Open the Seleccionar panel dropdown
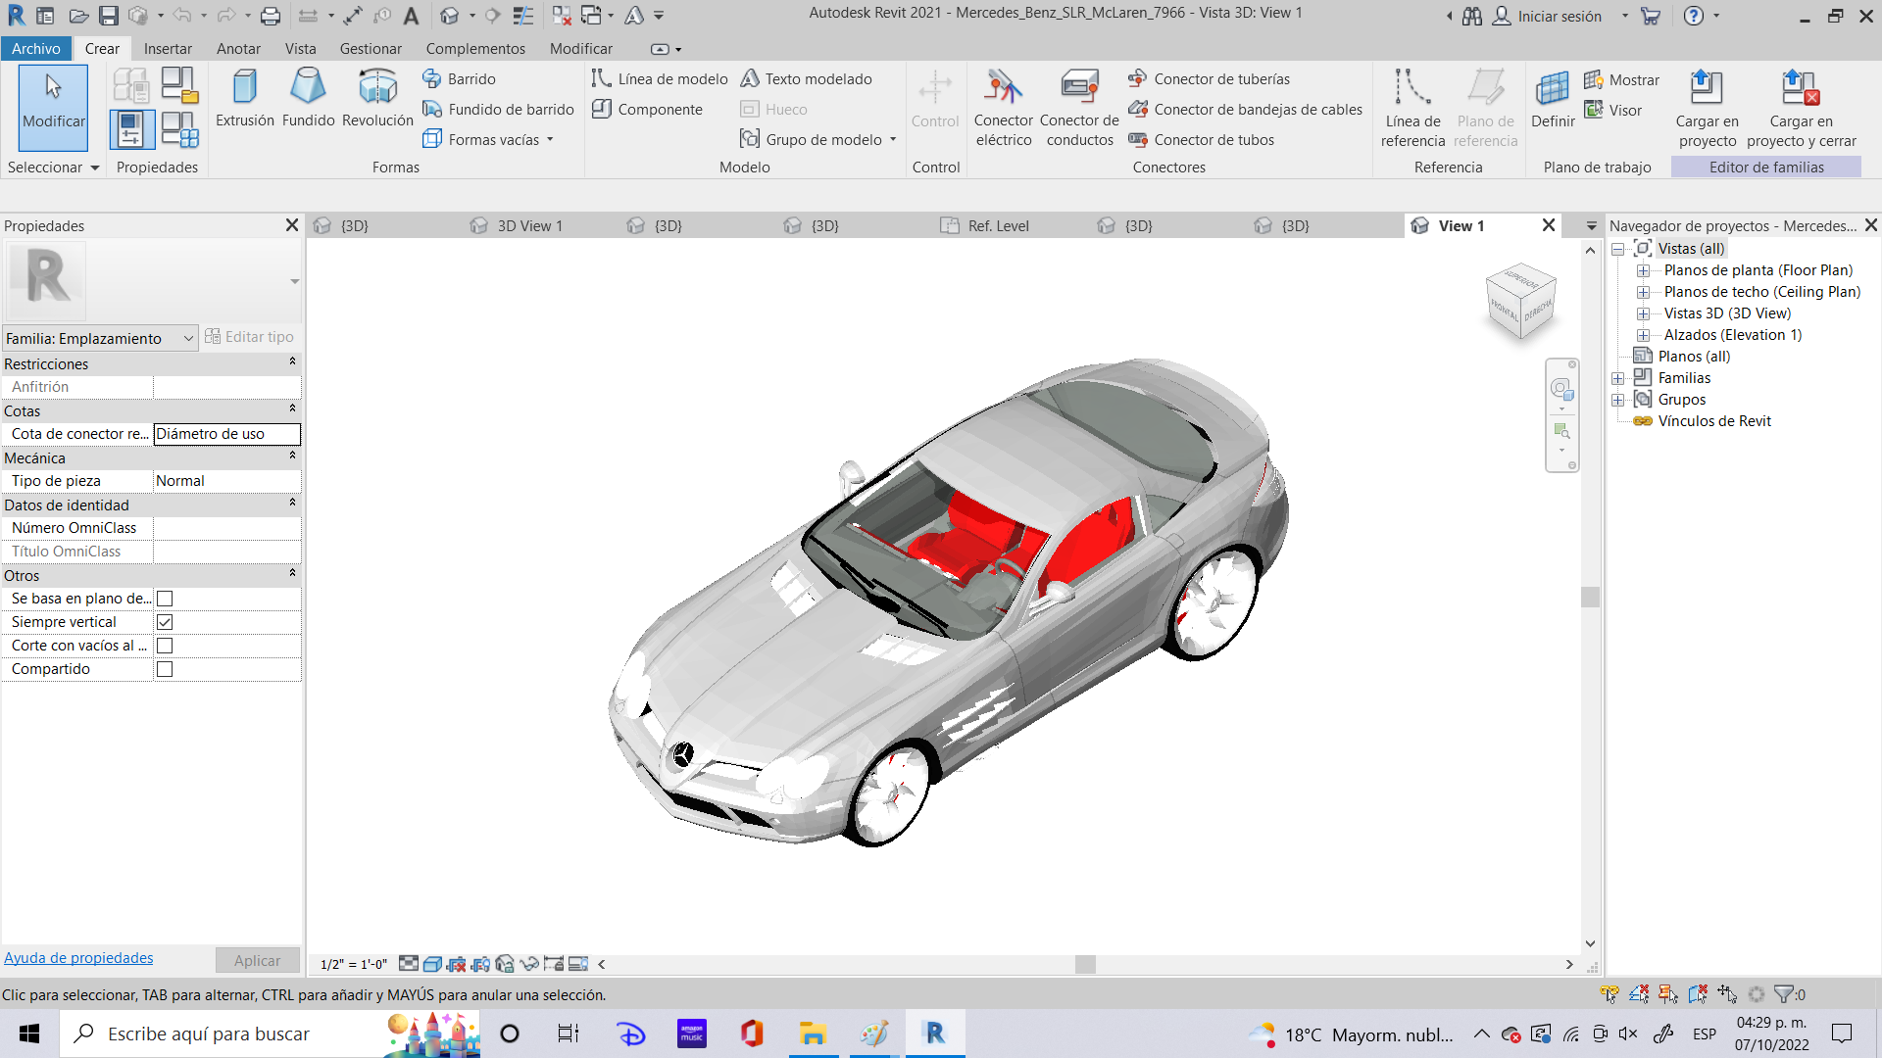 click(x=53, y=167)
